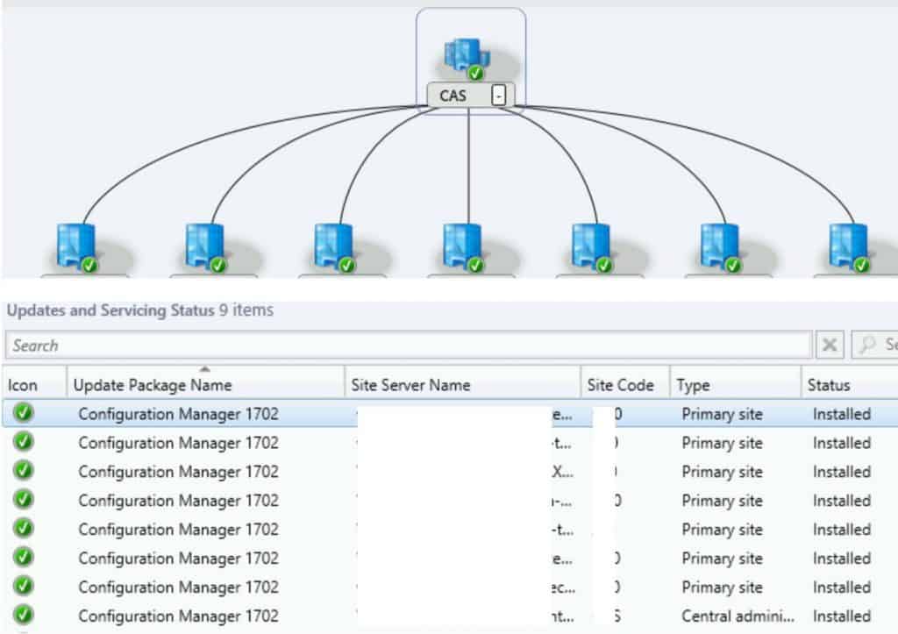The height and width of the screenshot is (634, 898).
Task: Click green check icon in highlighted row
Action: (x=24, y=412)
